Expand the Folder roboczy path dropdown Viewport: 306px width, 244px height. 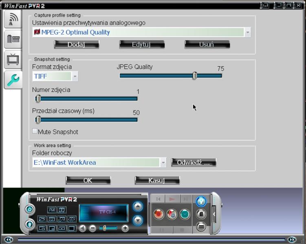click(x=163, y=162)
